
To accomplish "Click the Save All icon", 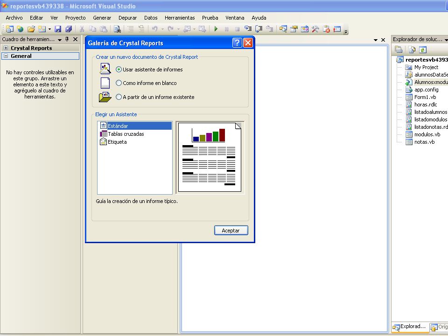I will pos(69,29).
